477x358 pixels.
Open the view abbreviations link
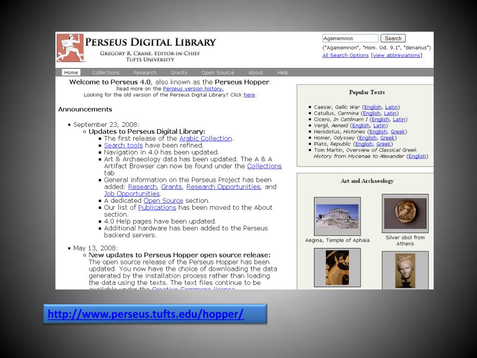coord(396,55)
